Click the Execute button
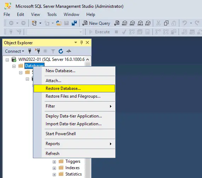 tap(99, 32)
